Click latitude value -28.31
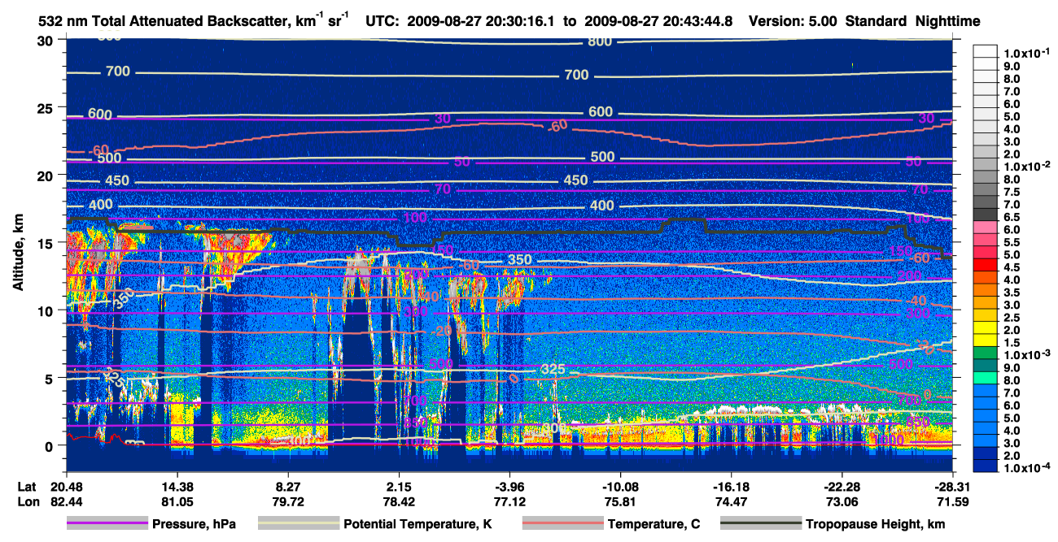 tap(952, 488)
